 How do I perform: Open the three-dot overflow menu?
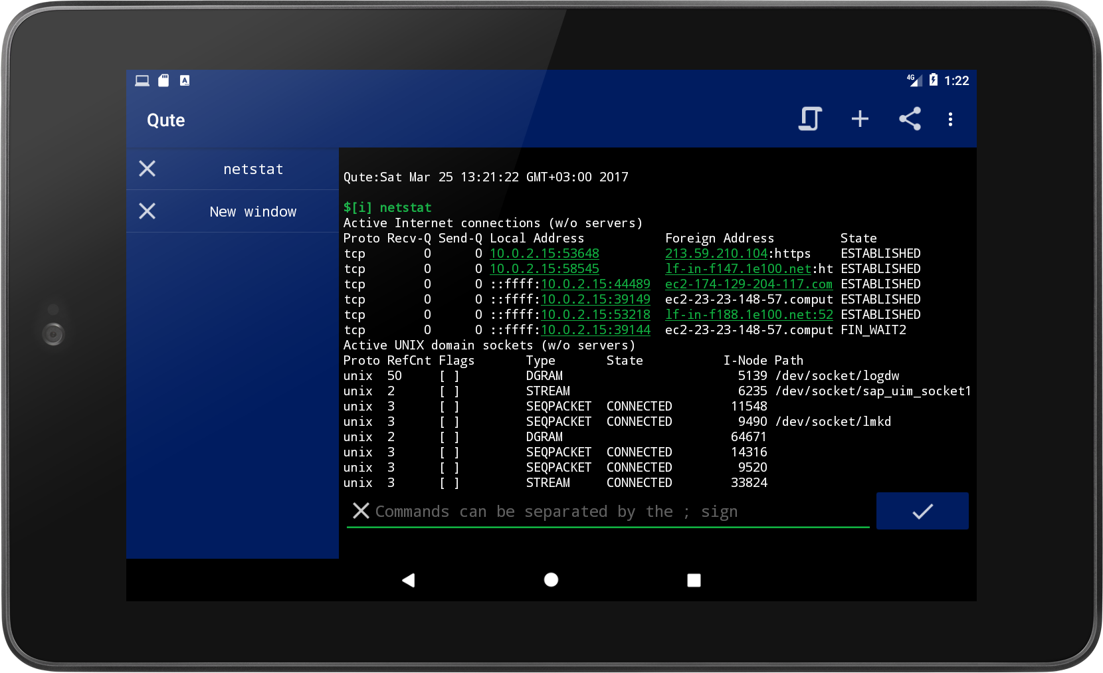[951, 120]
